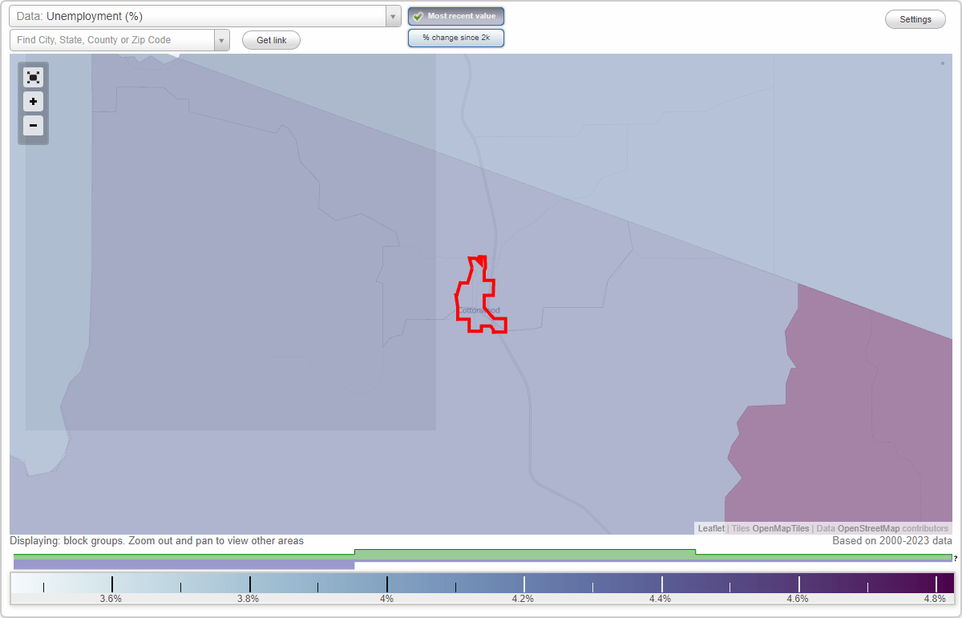Viewport: 962px width, 618px height.
Task: Enable the Most recent value option
Action: click(x=456, y=16)
